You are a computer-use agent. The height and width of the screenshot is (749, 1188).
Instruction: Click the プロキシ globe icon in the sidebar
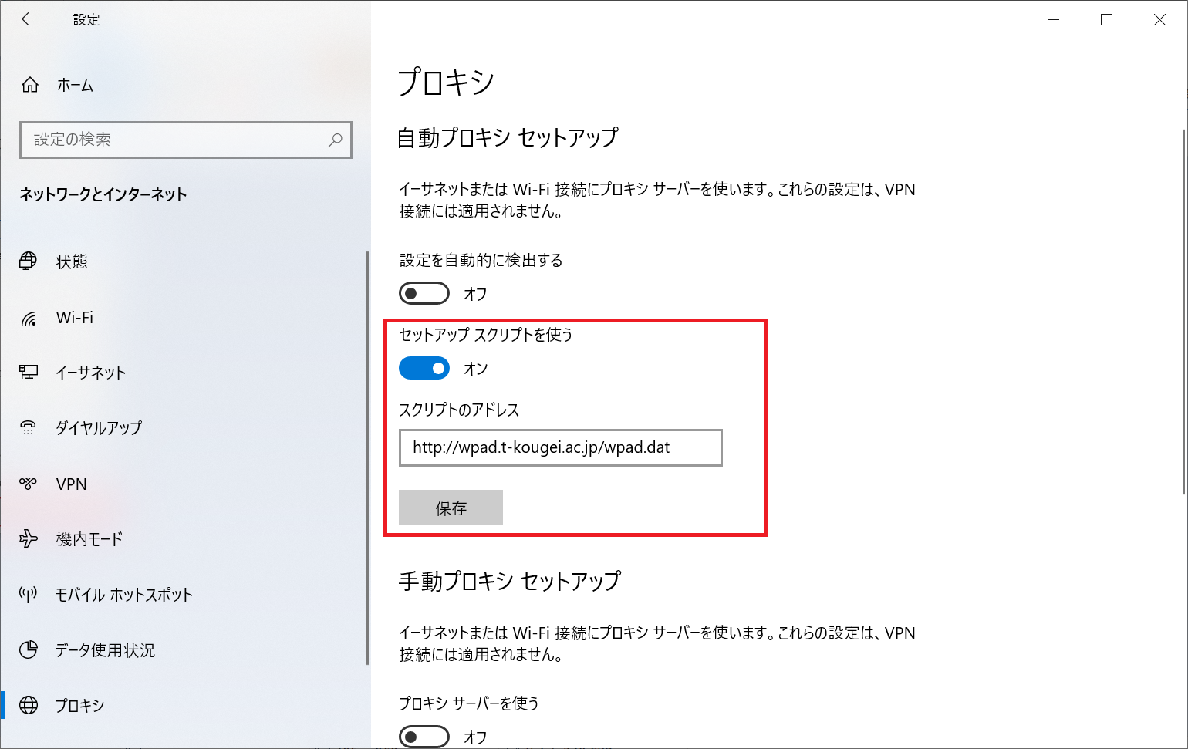(x=29, y=705)
